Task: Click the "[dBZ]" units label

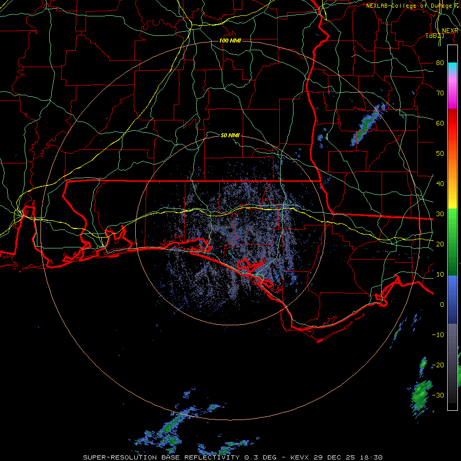Action: 435,36
